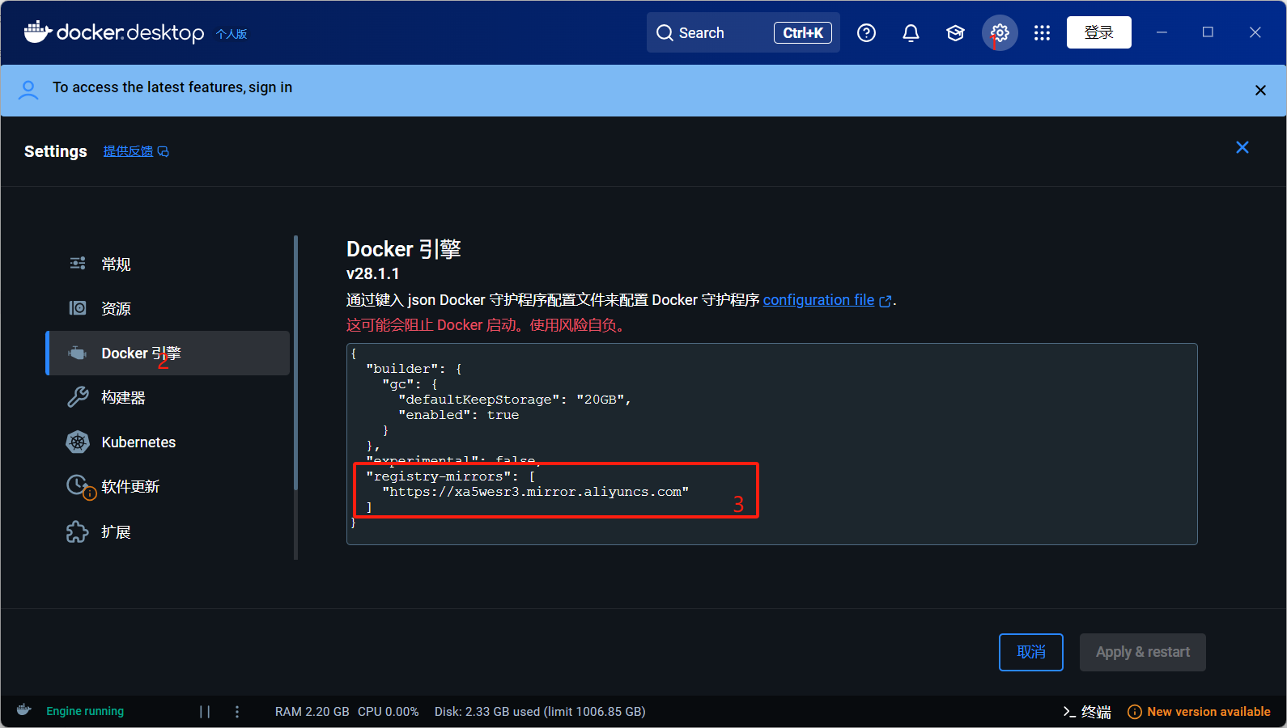The height and width of the screenshot is (728, 1287).
Task: Click the Disk usage status text
Action: click(x=540, y=712)
